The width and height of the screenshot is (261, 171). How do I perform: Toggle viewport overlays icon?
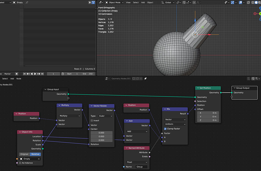click(240, 3)
